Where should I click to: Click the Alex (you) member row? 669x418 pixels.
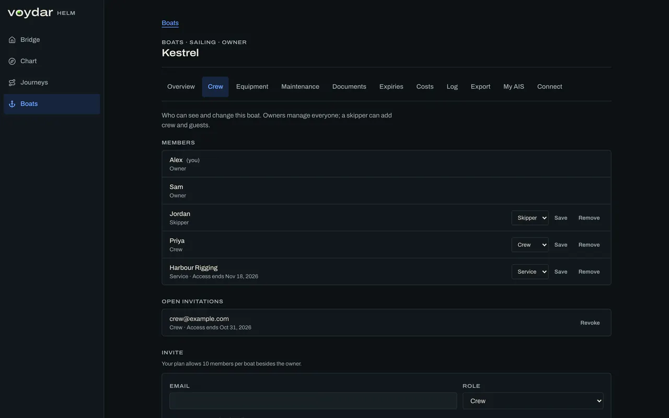pyautogui.click(x=386, y=164)
